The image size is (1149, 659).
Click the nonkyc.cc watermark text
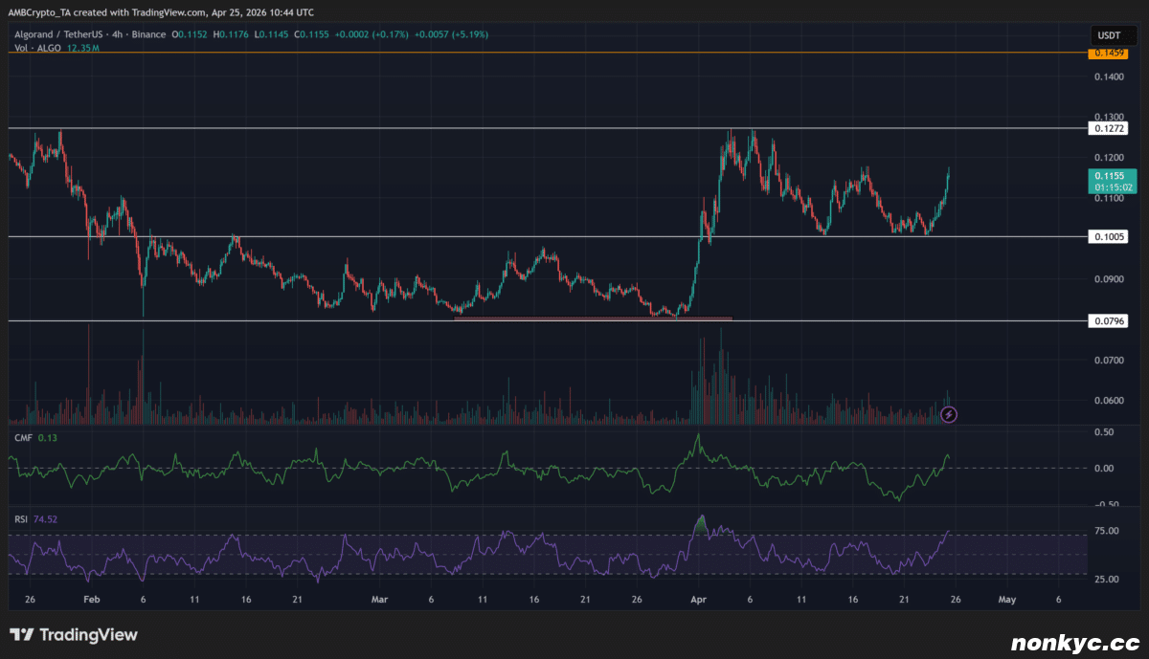click(1074, 639)
